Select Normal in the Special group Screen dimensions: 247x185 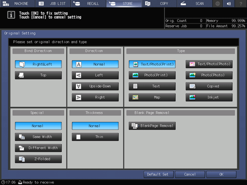pyautogui.click(x=38, y=126)
